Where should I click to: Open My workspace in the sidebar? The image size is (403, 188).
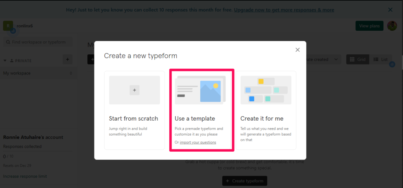coord(39,73)
